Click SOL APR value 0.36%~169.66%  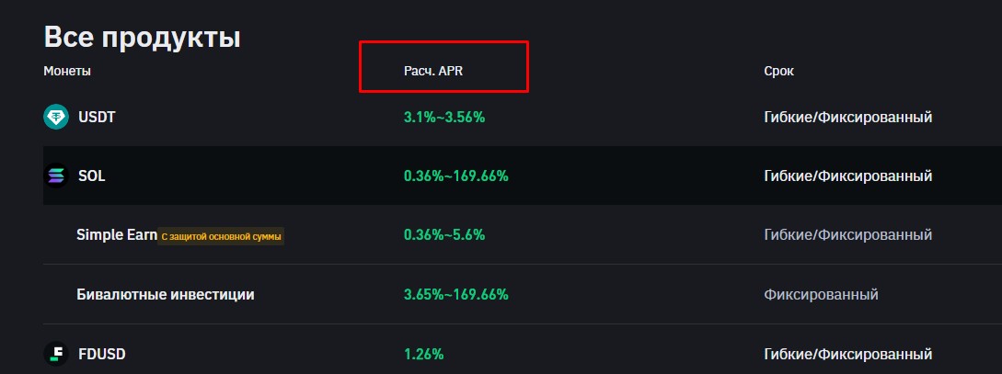[x=456, y=176]
